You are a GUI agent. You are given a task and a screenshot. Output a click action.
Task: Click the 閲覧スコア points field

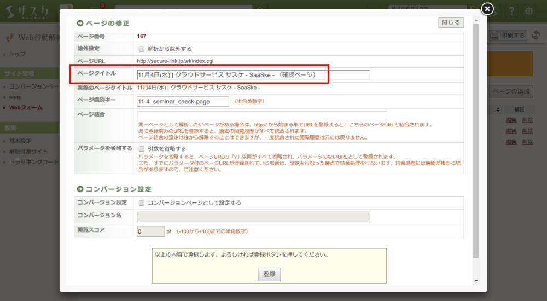(x=150, y=232)
